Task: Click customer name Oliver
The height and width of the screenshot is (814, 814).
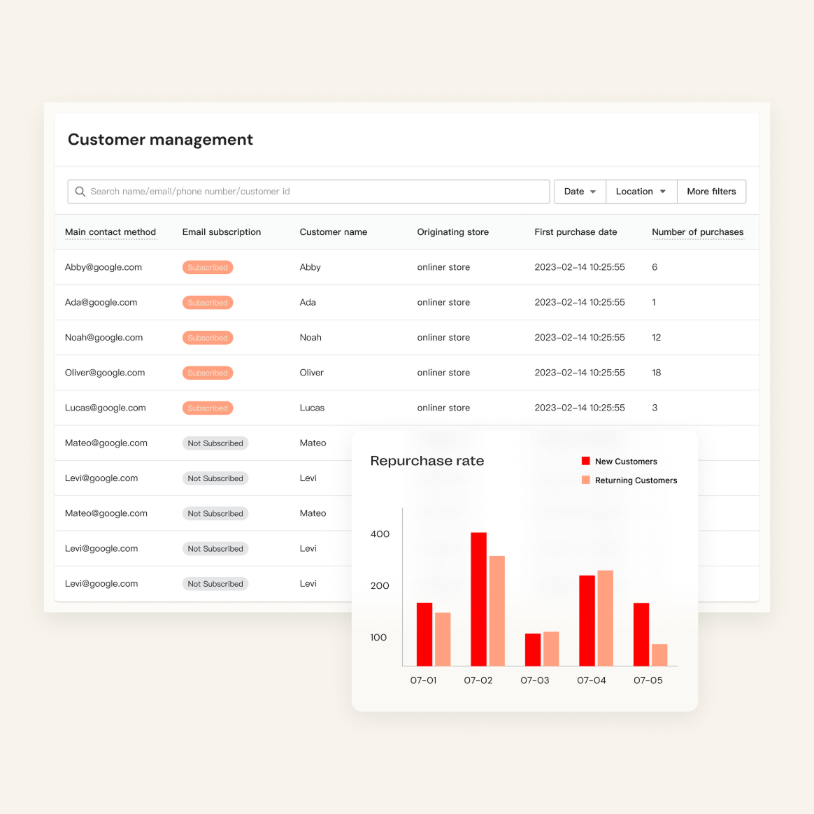Action: point(311,373)
